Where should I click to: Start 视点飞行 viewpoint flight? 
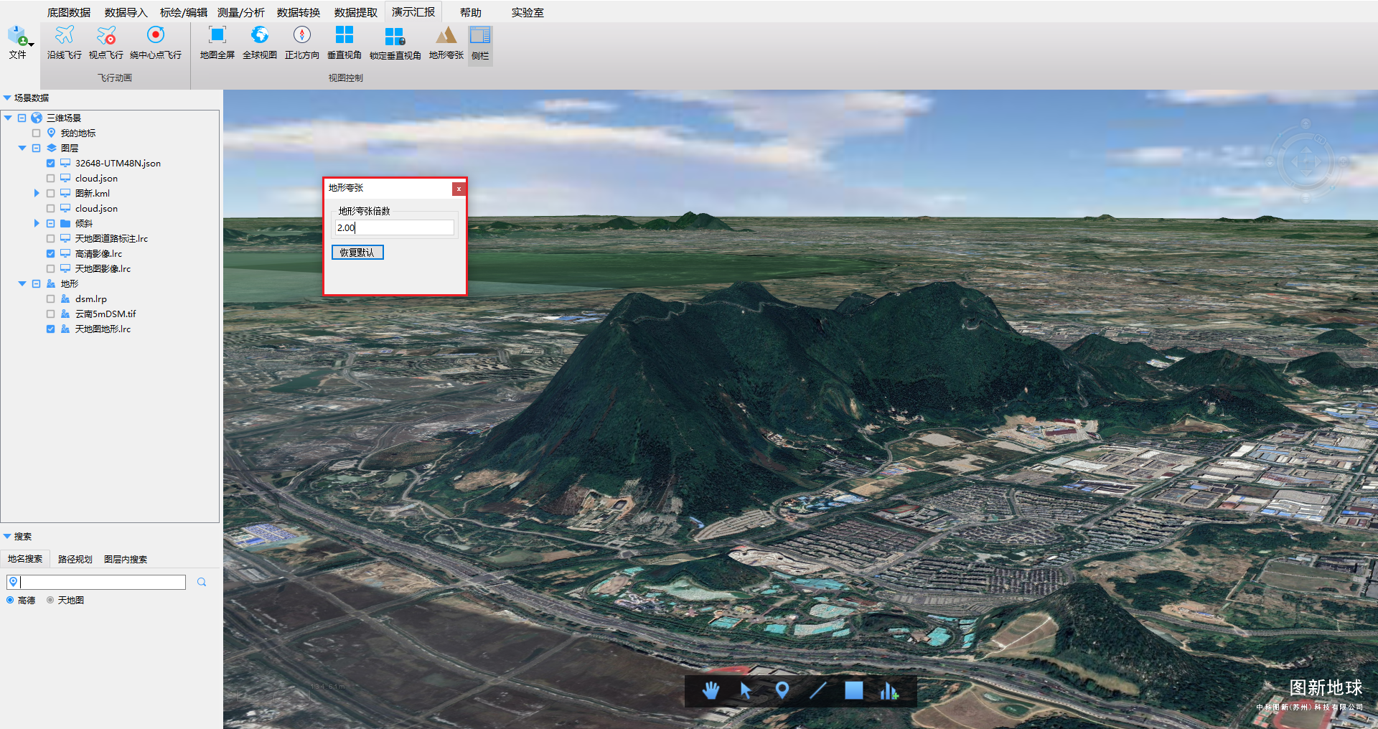[x=106, y=43]
